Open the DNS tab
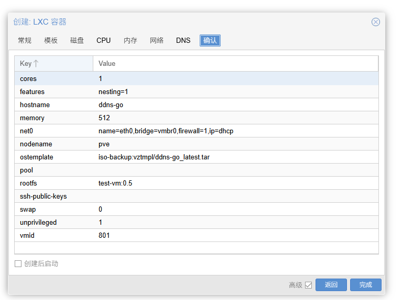The image size is (402, 300). [183, 41]
